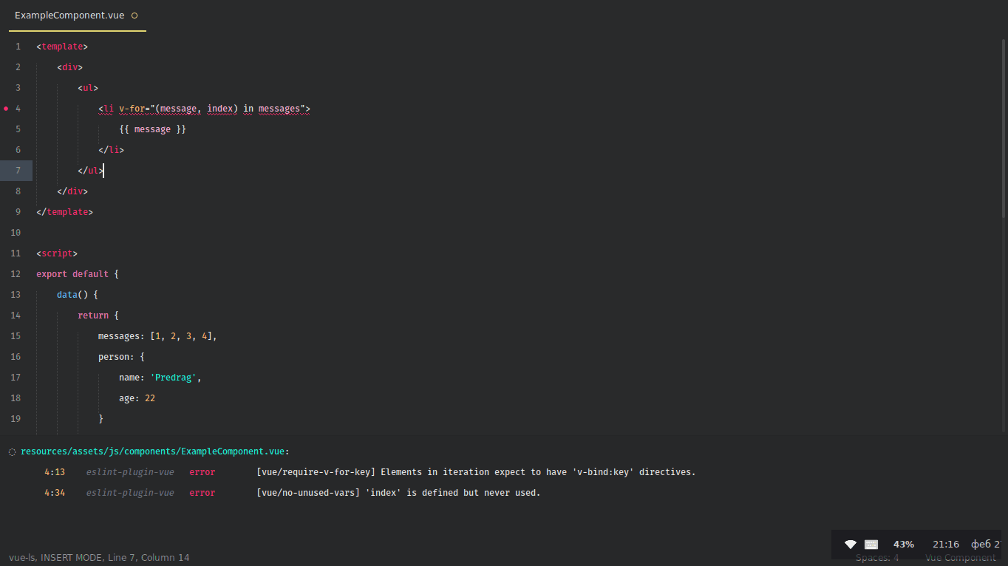This screenshot has width=1008, height=566.
Task: Select the ExampleComponent.vue tab
Action: point(69,15)
